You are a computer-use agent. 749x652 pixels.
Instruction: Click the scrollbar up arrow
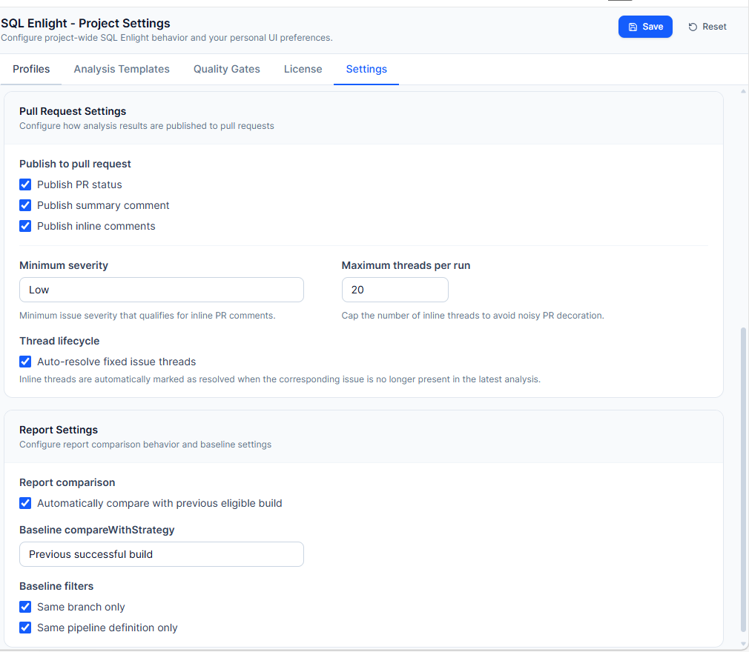tap(743, 91)
